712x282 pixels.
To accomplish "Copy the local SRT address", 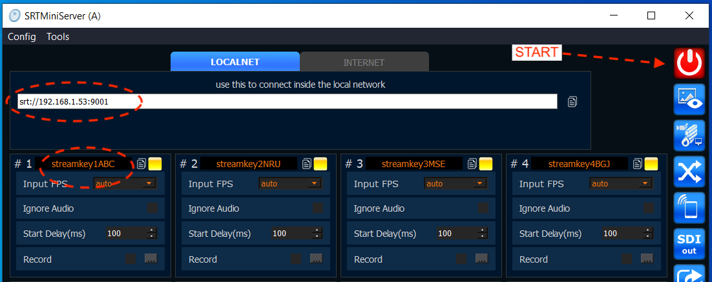I will (572, 101).
